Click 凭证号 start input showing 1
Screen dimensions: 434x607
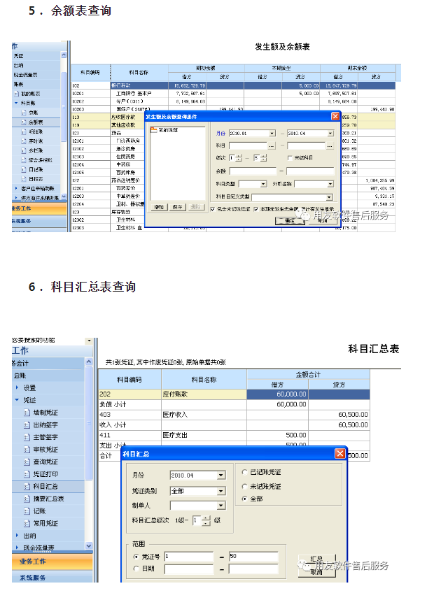coord(189,557)
